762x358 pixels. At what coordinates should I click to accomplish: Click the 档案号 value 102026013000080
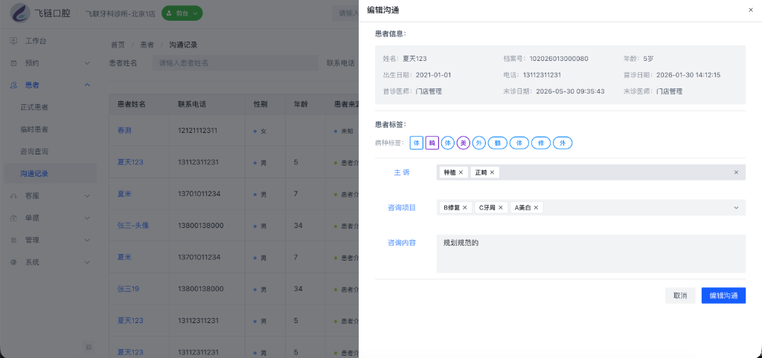pos(559,59)
